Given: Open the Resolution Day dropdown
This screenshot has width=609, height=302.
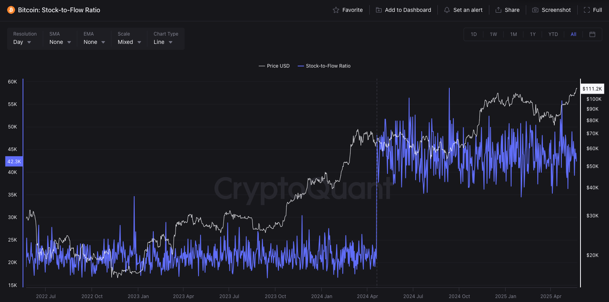Looking at the screenshot, I should coord(23,42).
